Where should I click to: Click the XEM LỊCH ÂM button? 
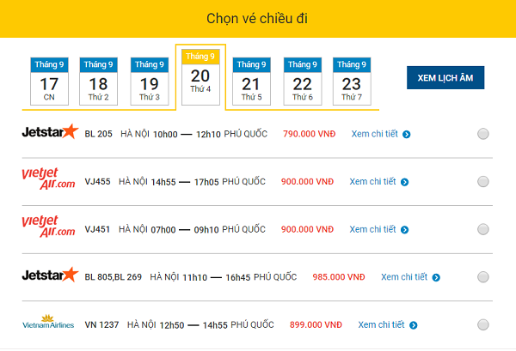445,77
